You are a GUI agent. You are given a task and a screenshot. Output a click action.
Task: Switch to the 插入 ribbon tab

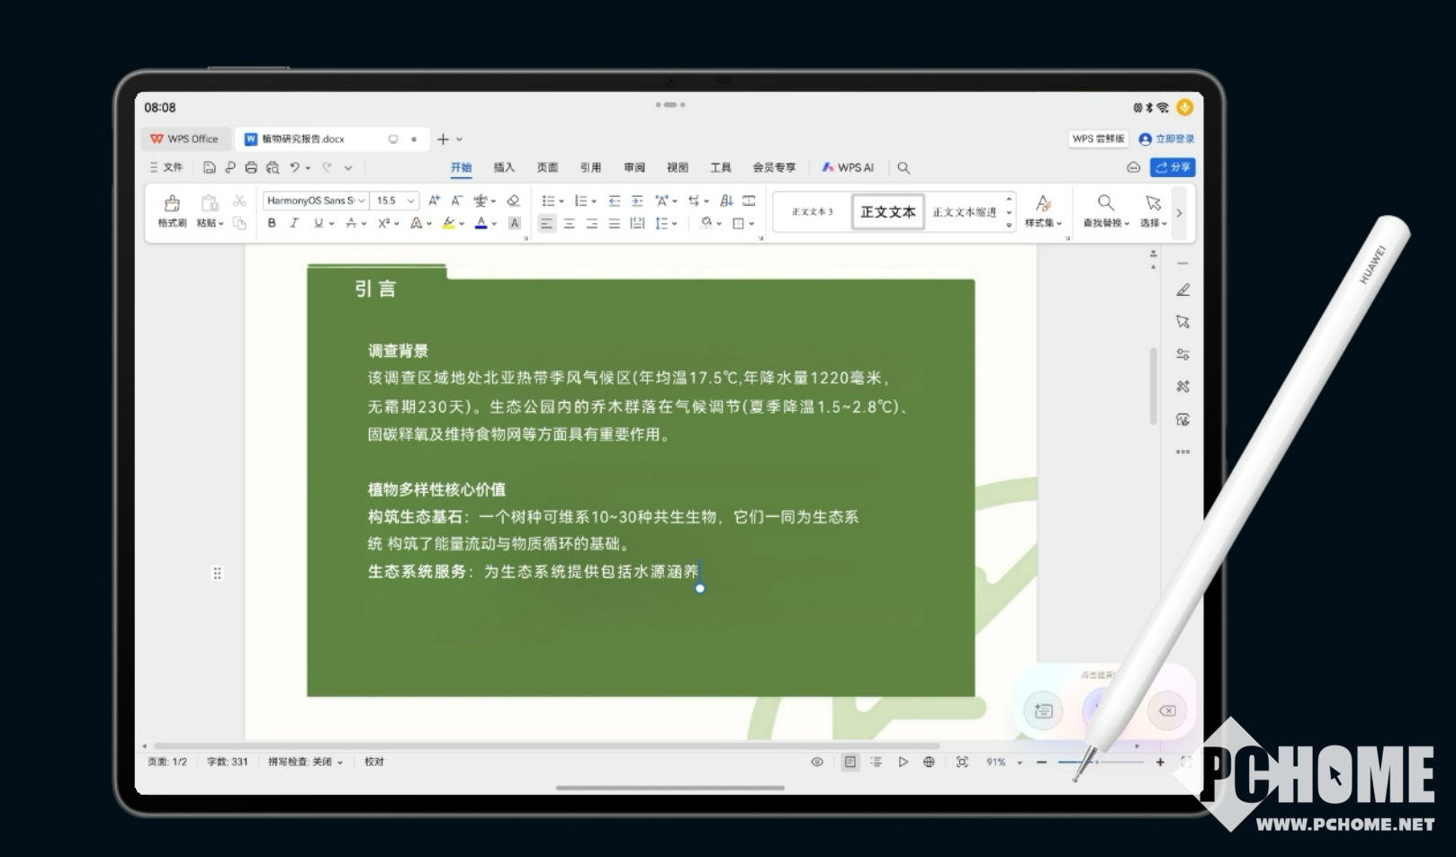pos(504,168)
